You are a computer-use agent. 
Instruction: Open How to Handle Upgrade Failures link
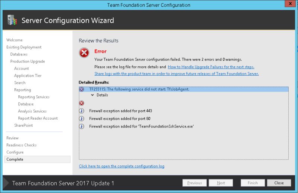(211, 67)
